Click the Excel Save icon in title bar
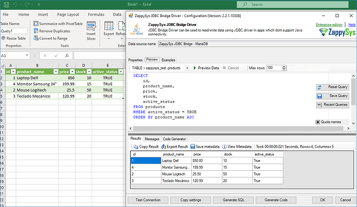The image size is (357, 207). click(x=6, y=5)
